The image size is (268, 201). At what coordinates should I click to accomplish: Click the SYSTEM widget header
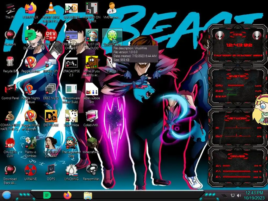click(238, 76)
